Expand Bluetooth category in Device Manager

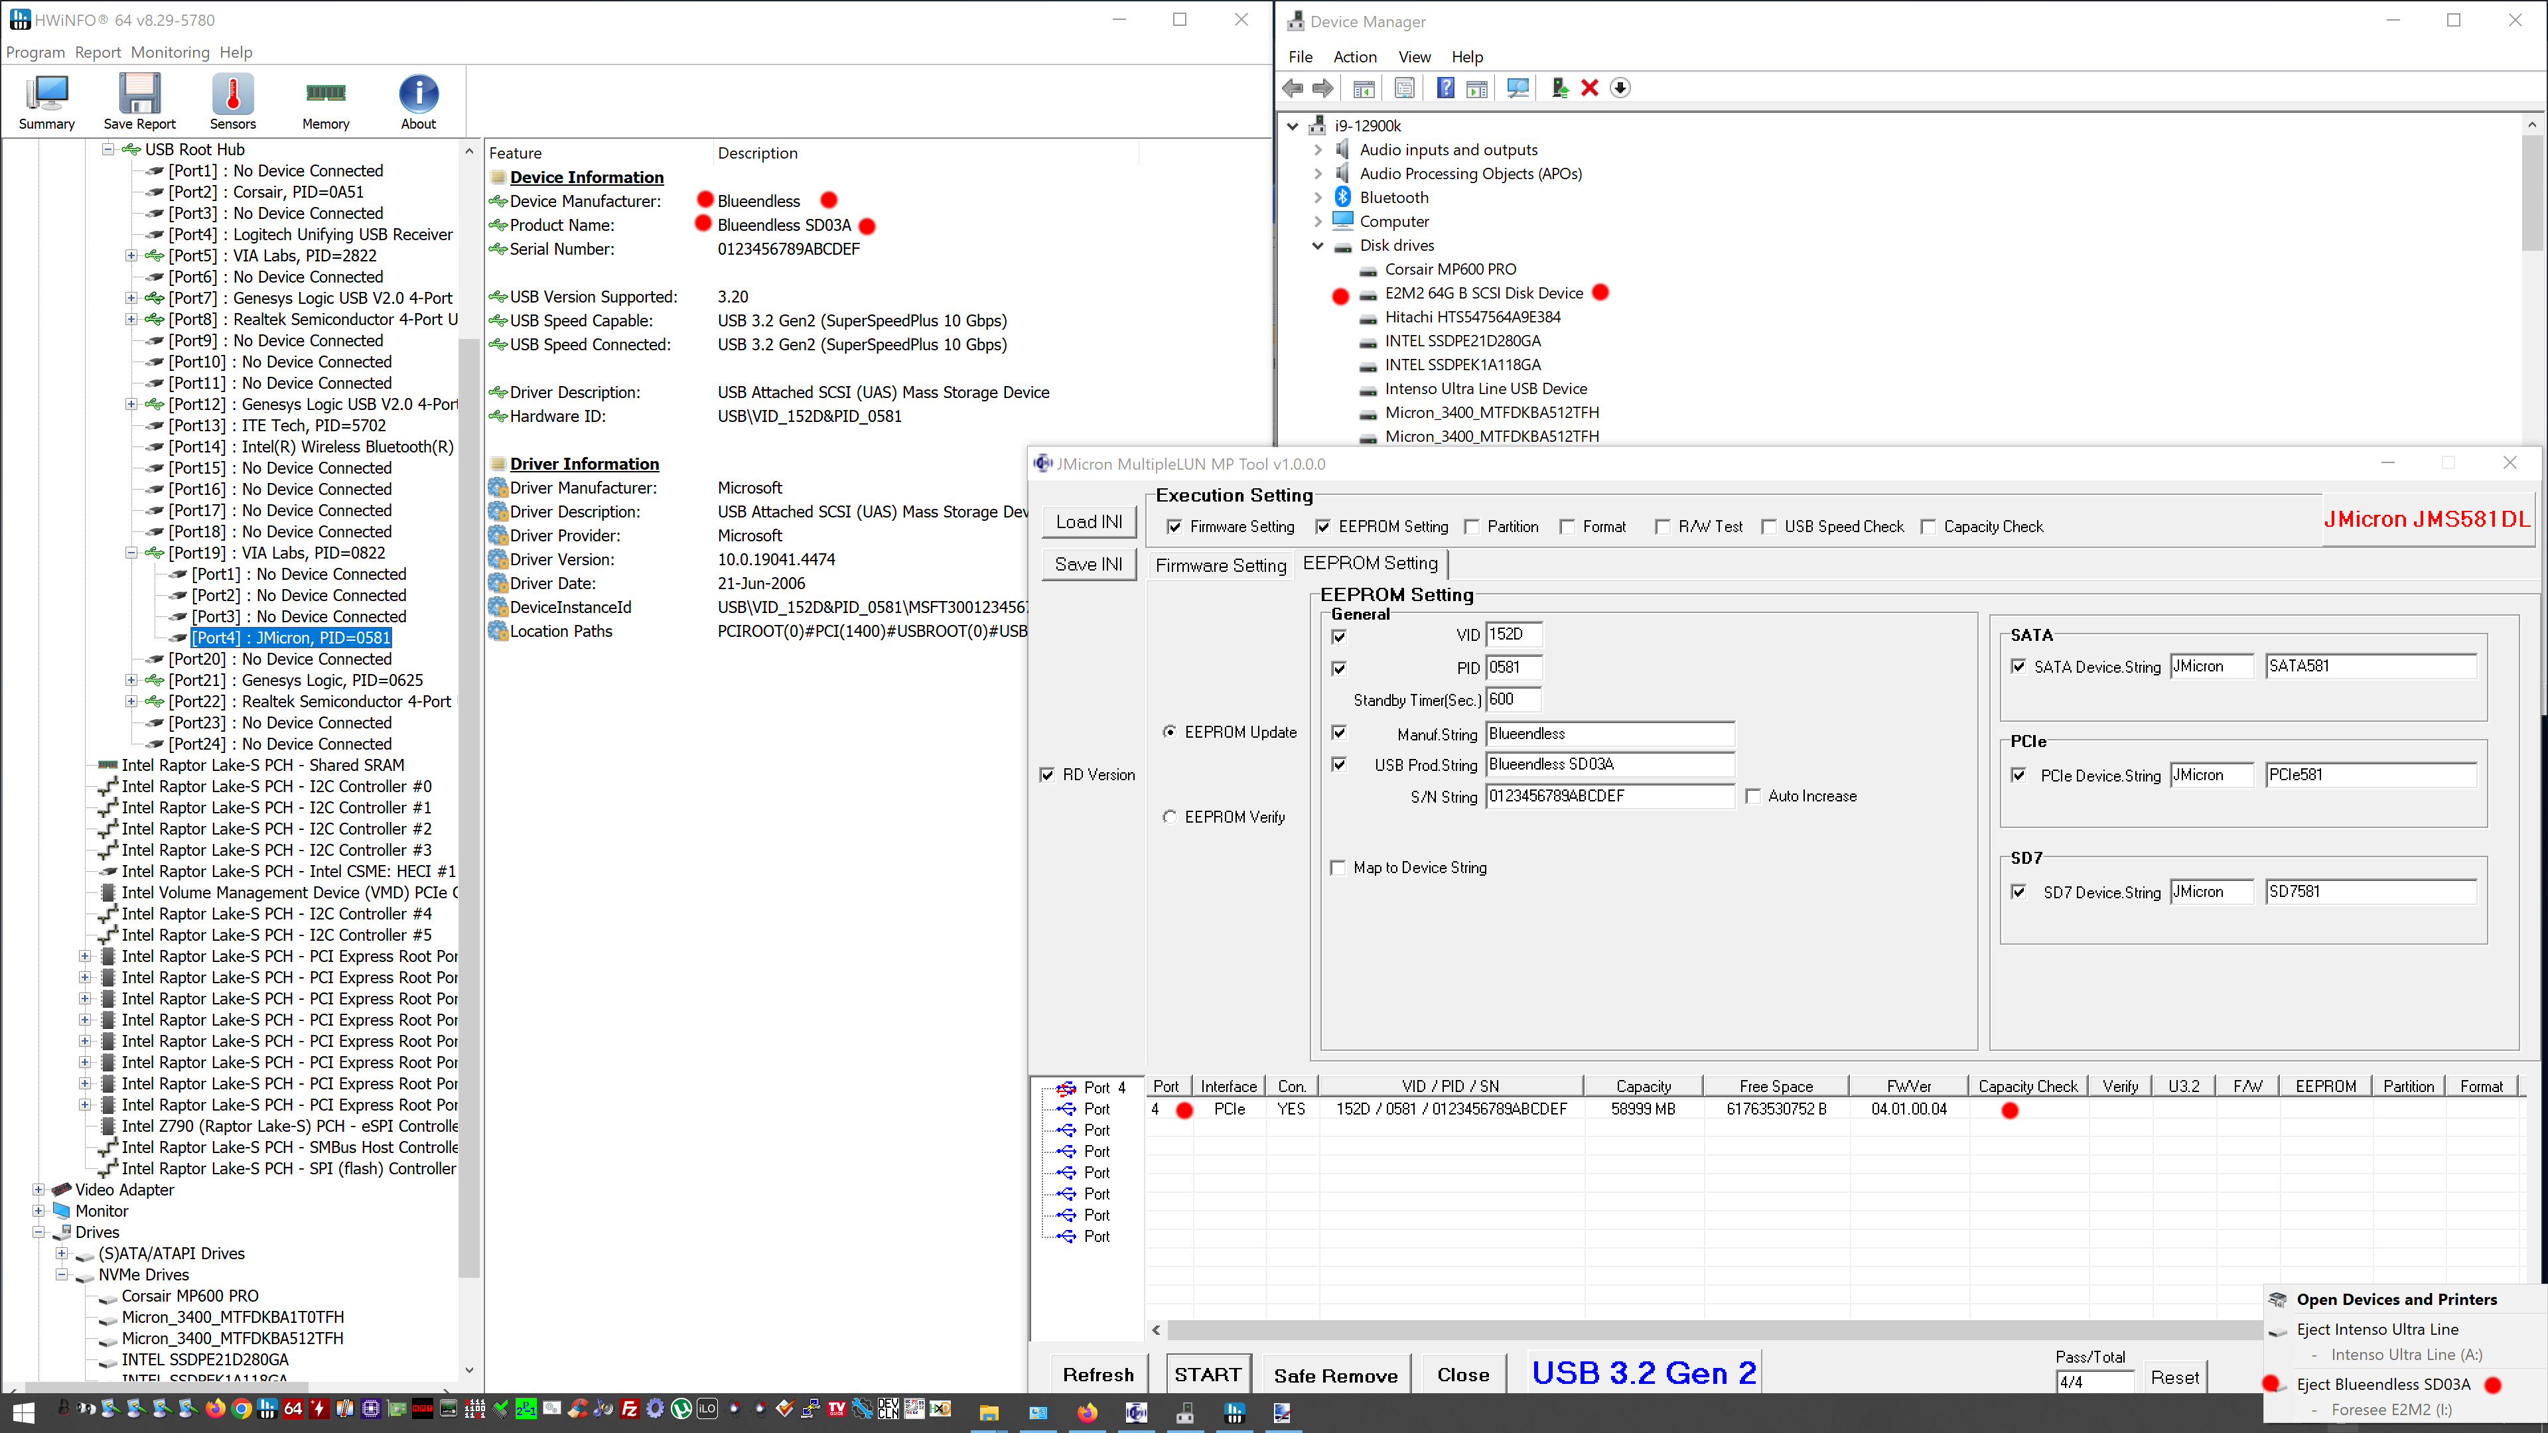[x=1316, y=198]
